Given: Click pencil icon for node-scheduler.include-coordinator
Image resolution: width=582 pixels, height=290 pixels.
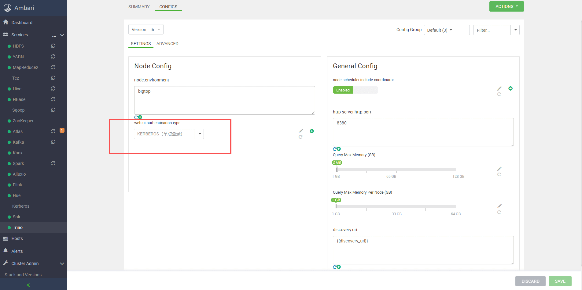Looking at the screenshot, I should [499, 88].
